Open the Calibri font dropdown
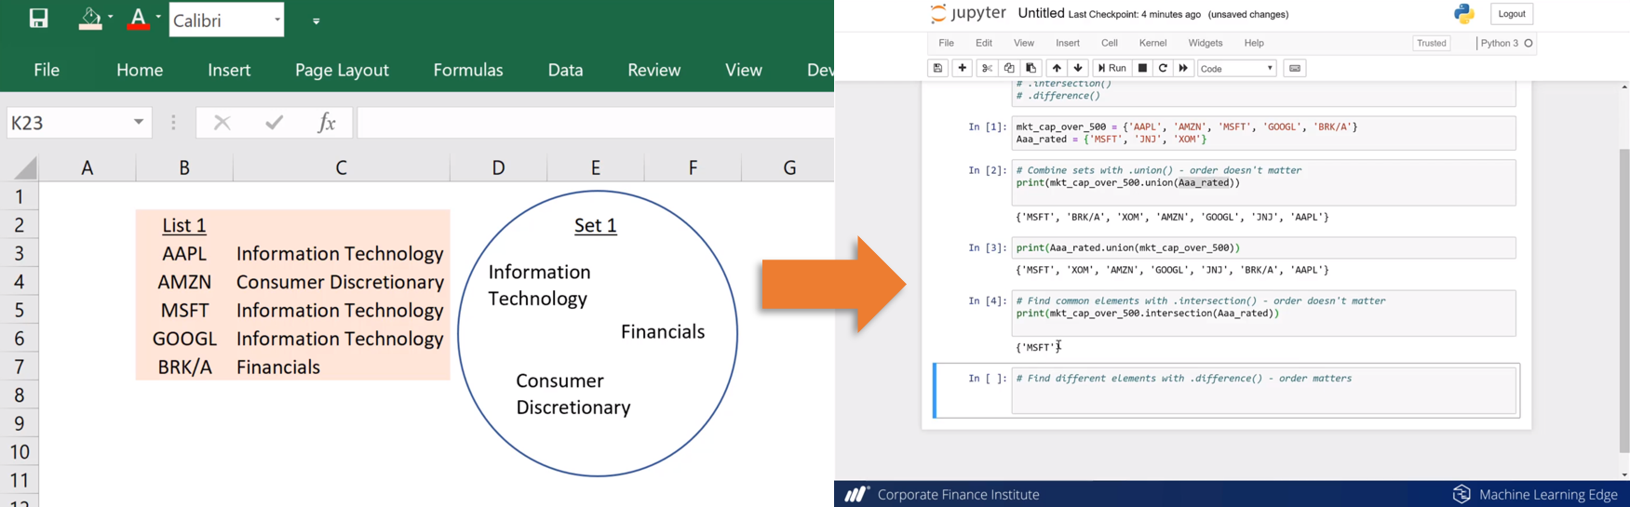Screen dimensions: 1630x507 click(x=277, y=20)
